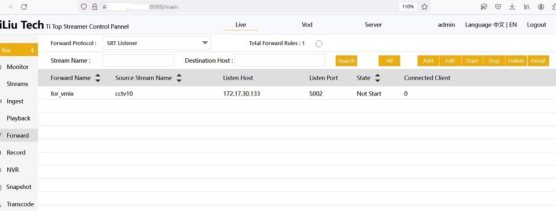Click the Not Start state cell

(369, 94)
